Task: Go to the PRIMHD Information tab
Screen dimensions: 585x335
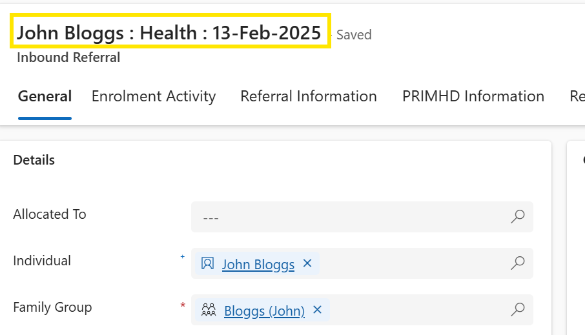Action: [x=473, y=96]
